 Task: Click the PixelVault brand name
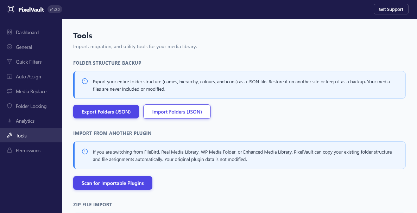[x=31, y=9]
